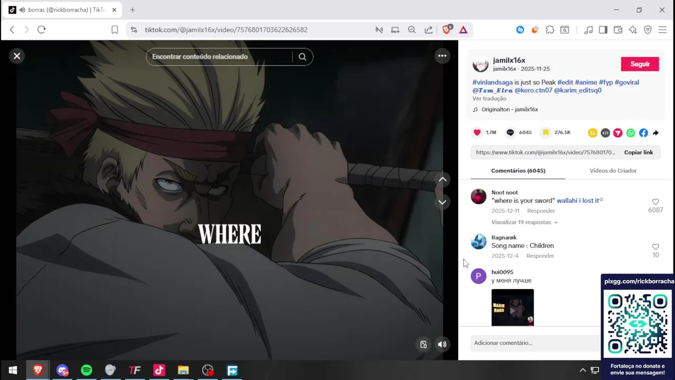The width and height of the screenshot is (675, 380).
Task: Open the media control music-note icon
Action: 589,30
